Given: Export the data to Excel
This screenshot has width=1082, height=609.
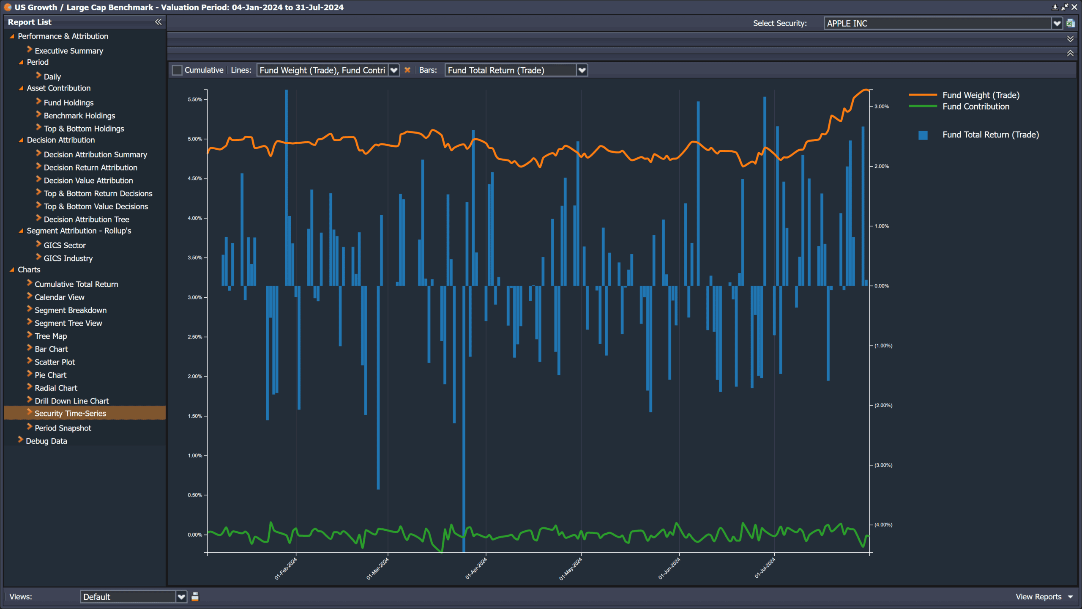Looking at the screenshot, I should 1071,23.
